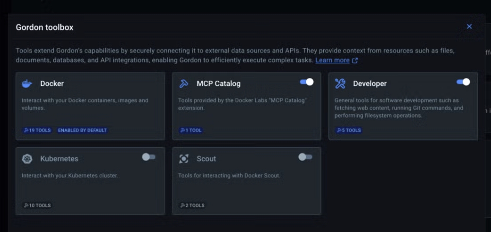Click the 2 TOOLS badge on Scout card
The width and height of the screenshot is (491, 232).
point(192,206)
